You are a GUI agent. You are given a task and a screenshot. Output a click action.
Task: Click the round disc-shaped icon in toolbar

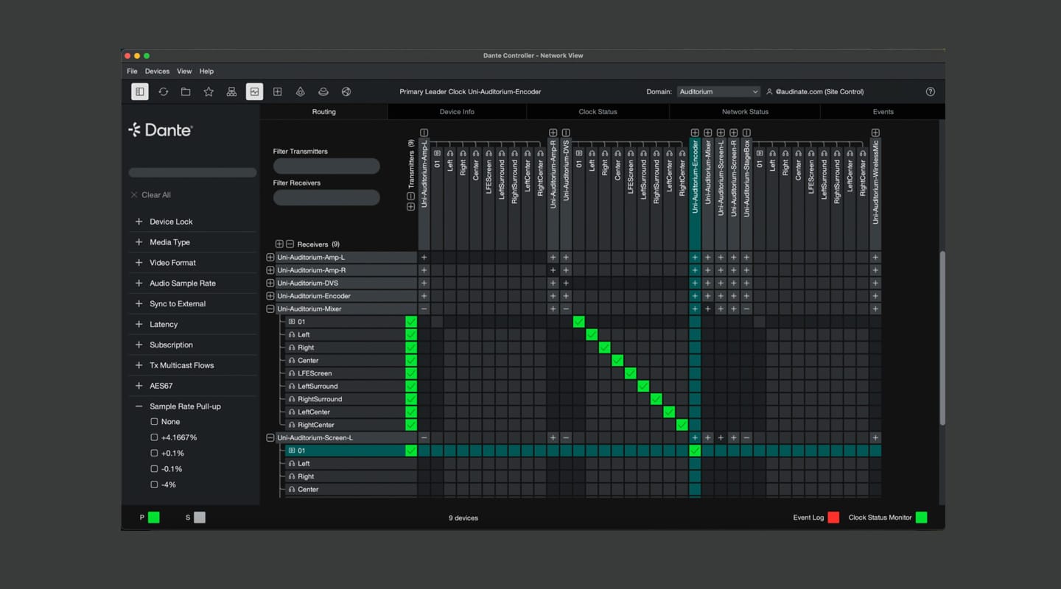click(323, 91)
